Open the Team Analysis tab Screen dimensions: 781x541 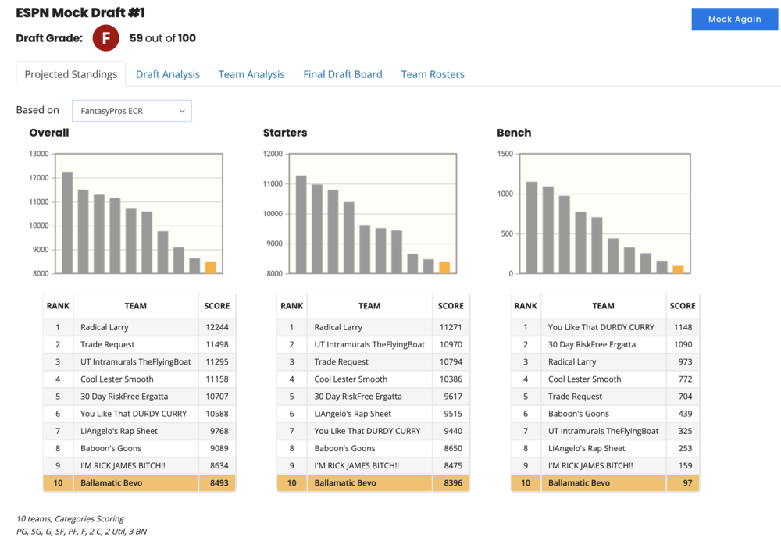pos(251,74)
